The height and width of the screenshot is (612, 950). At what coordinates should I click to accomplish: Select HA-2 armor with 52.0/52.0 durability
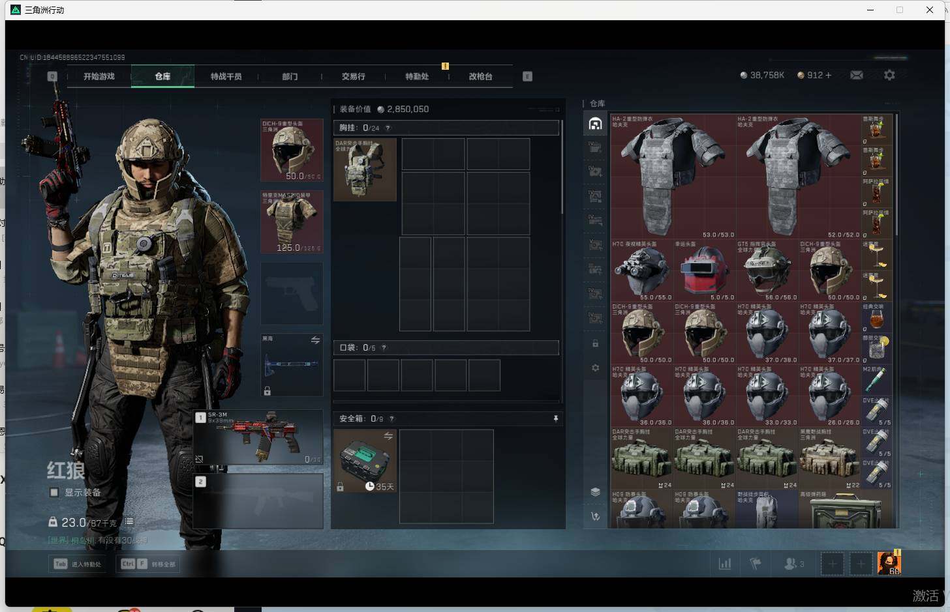click(799, 177)
